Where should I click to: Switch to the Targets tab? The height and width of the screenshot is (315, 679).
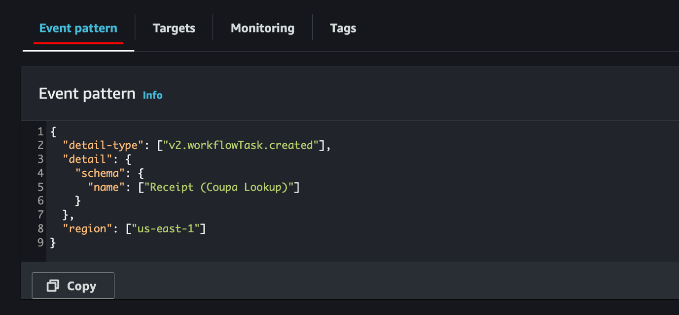coord(174,29)
